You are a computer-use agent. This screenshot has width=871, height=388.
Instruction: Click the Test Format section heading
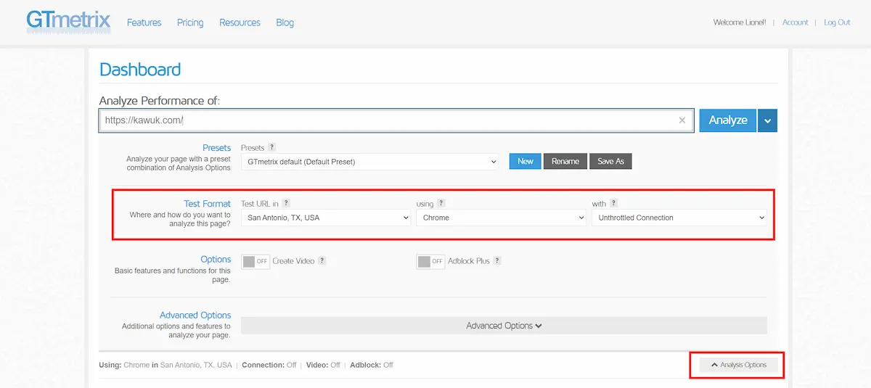(x=208, y=204)
